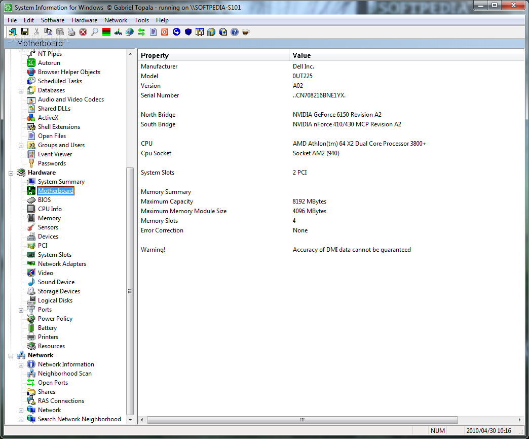Open Sensors in the hardware tree
Image resolution: width=529 pixels, height=439 pixels.
[48, 227]
